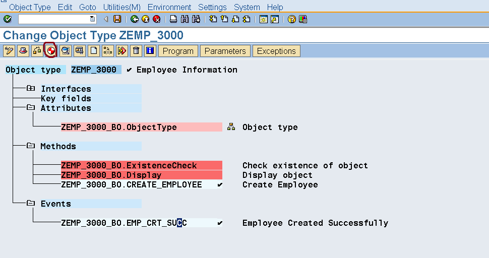This screenshot has width=489, height=258.
Task: Click the Methods label
Action: click(58, 146)
